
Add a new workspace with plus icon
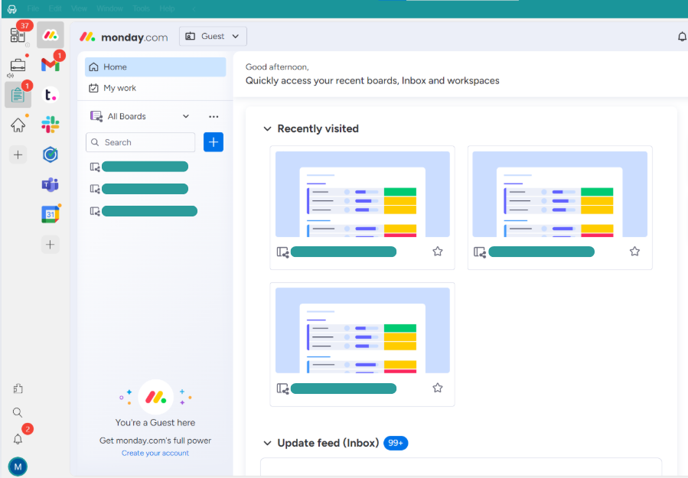point(18,154)
